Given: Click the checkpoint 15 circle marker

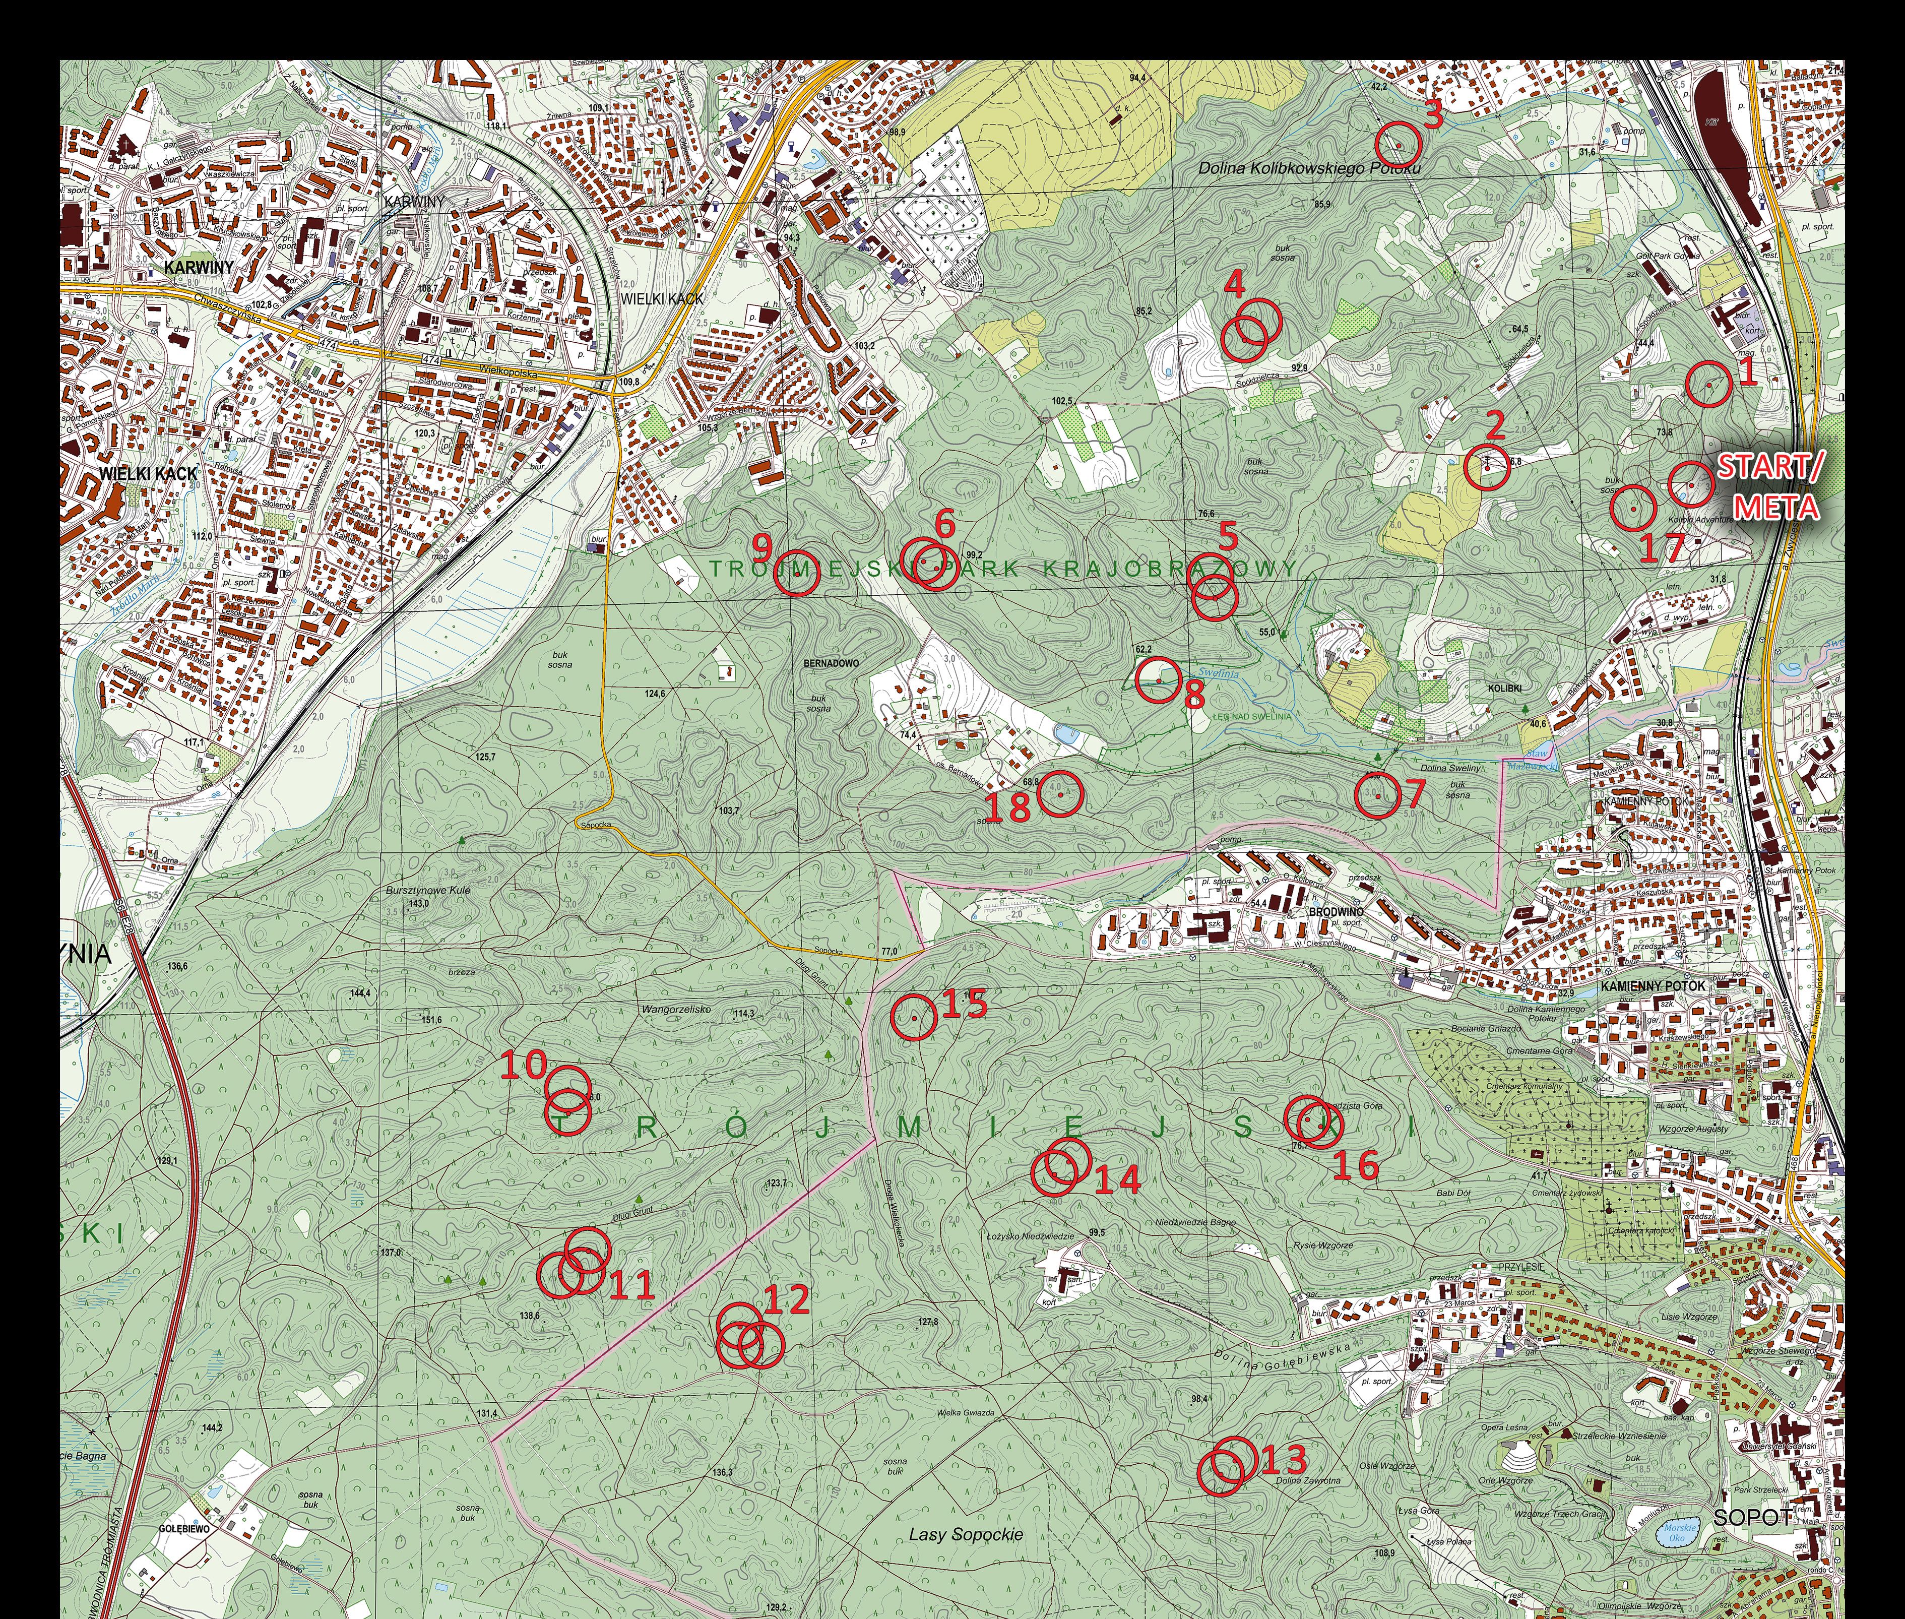Looking at the screenshot, I should tap(914, 1017).
